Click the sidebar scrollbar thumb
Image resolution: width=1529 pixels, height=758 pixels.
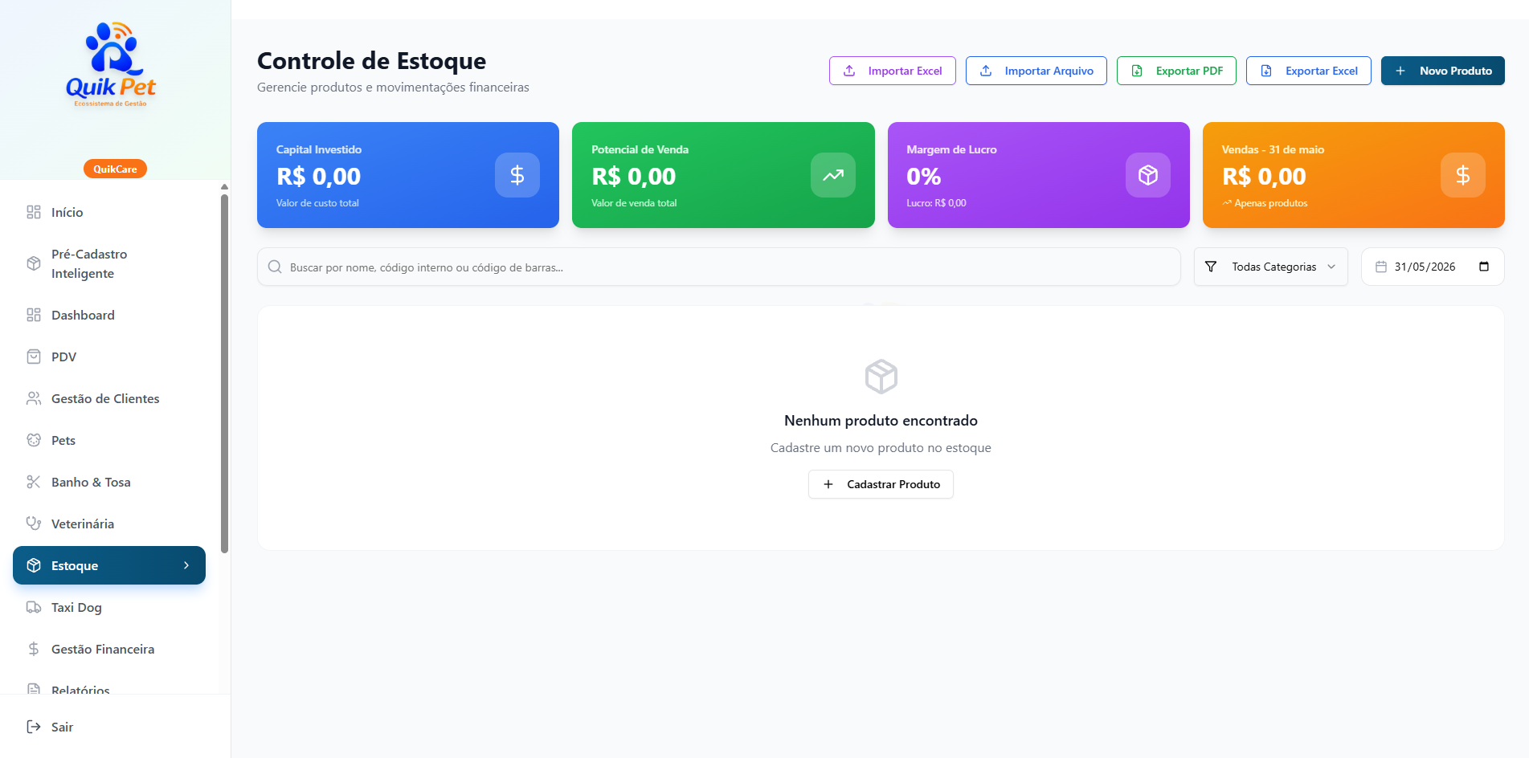pyautogui.click(x=225, y=373)
